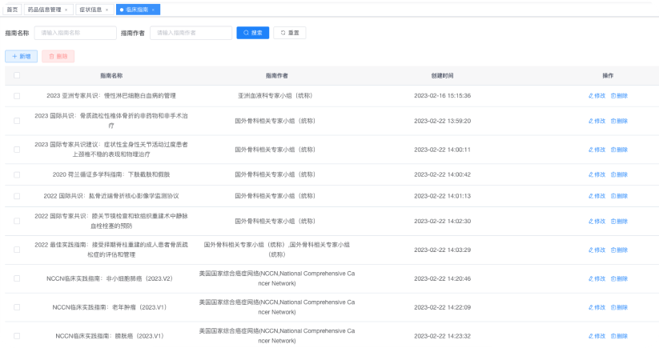Delete the 膝关节镜检查 guideline row
This screenshot has width=659, height=348.
pyautogui.click(x=619, y=222)
